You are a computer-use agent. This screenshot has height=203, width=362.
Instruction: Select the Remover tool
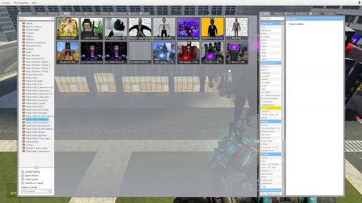pyautogui.click(x=270, y=108)
